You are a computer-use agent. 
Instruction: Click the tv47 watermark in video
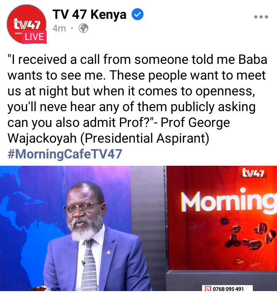[253, 173]
